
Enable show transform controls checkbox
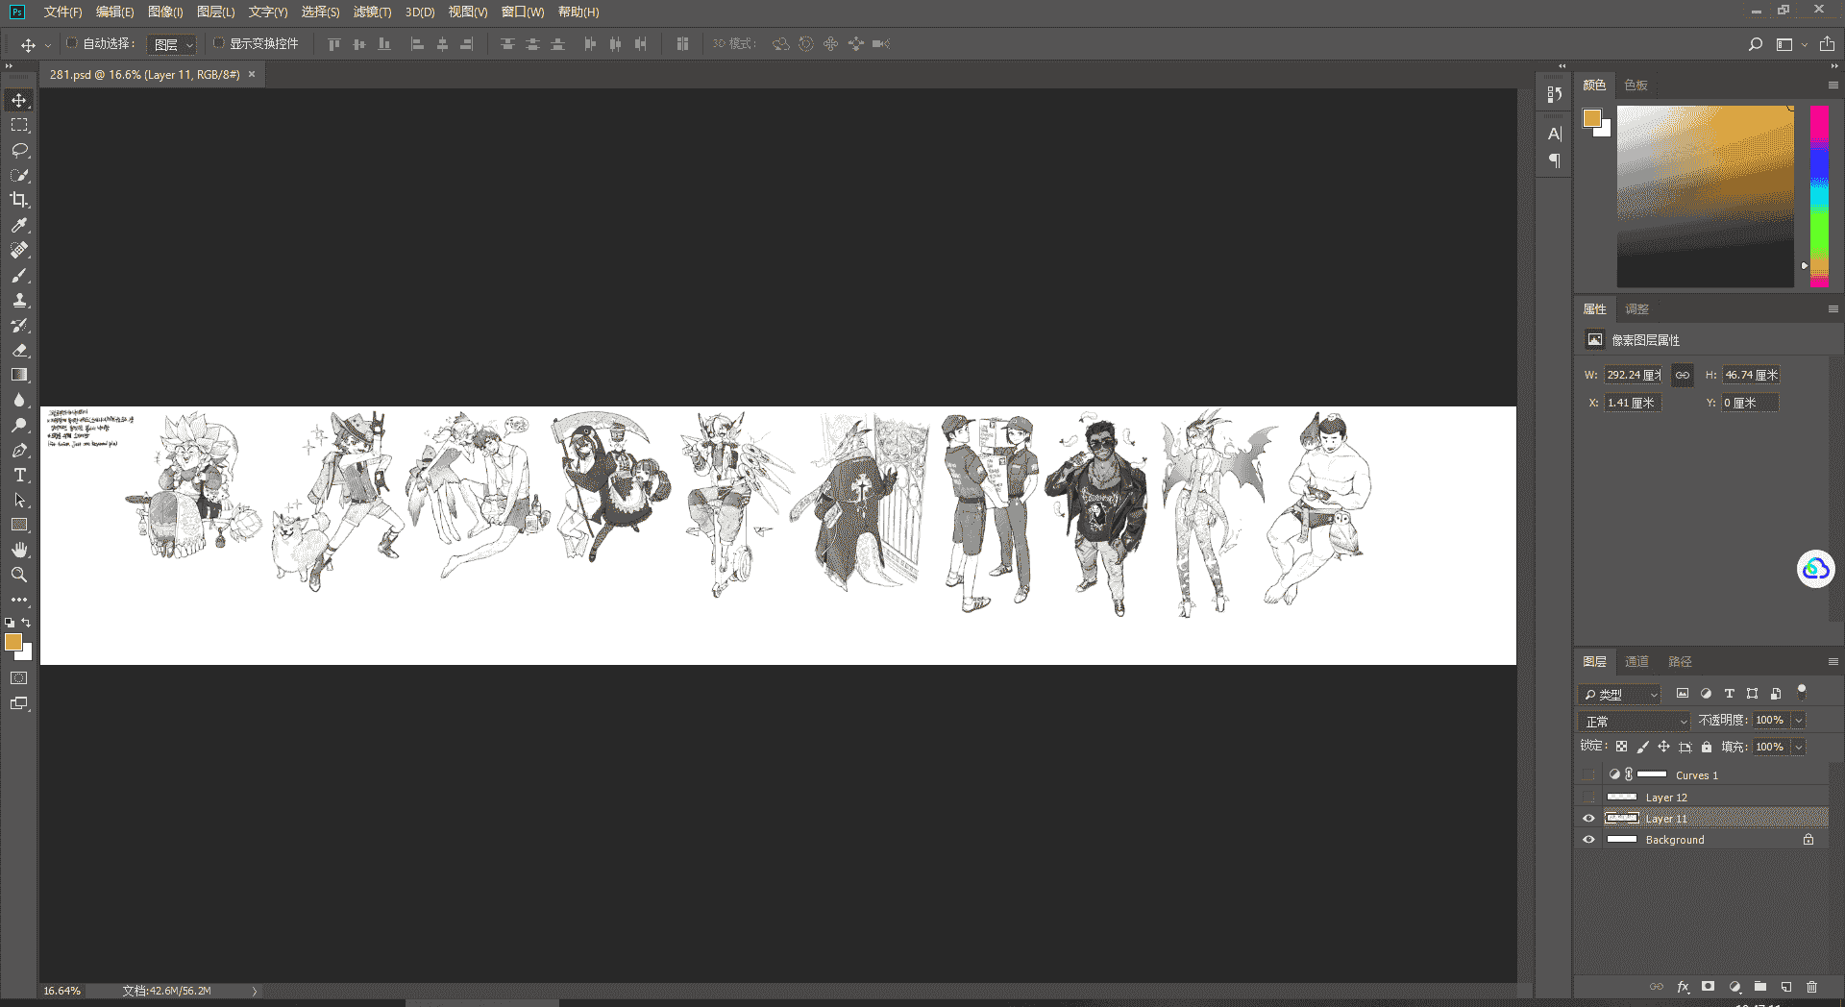pos(218,43)
